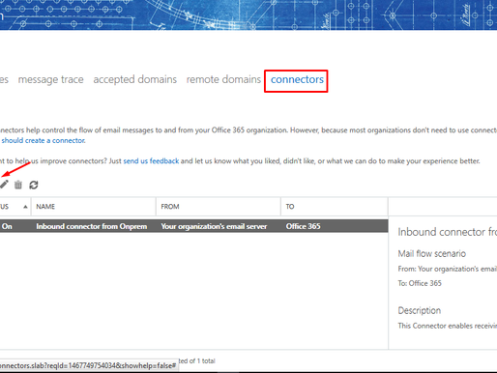Image resolution: width=497 pixels, height=373 pixels.
Task: Click the 'Description' heading in details pane
Action: pos(420,311)
